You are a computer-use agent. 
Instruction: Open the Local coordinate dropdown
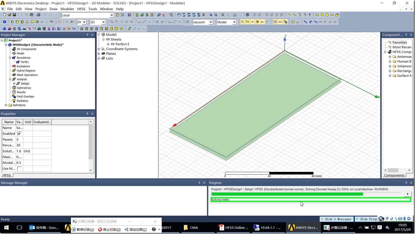pyautogui.click(x=112, y=15)
